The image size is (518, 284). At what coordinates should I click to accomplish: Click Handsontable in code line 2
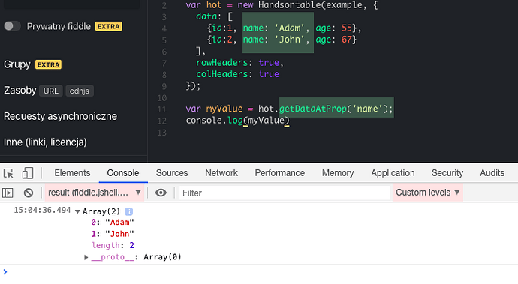289,5
